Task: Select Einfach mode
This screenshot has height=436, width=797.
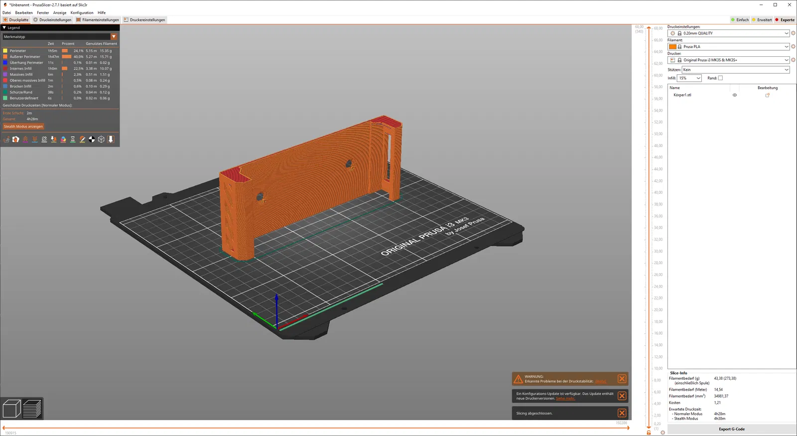Action: 740,20
